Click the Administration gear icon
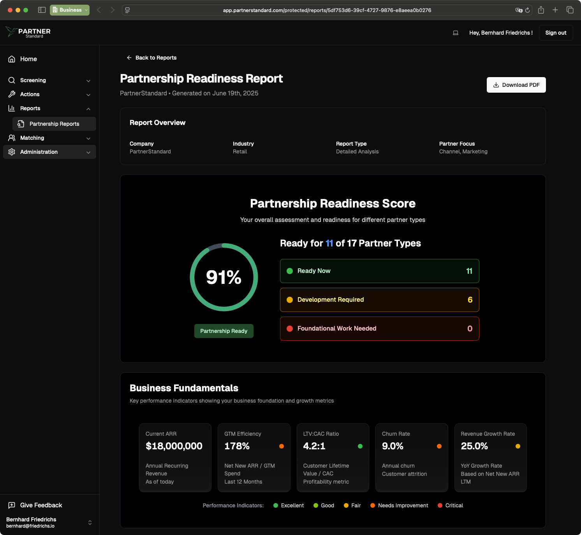581x535 pixels. [x=12, y=152]
